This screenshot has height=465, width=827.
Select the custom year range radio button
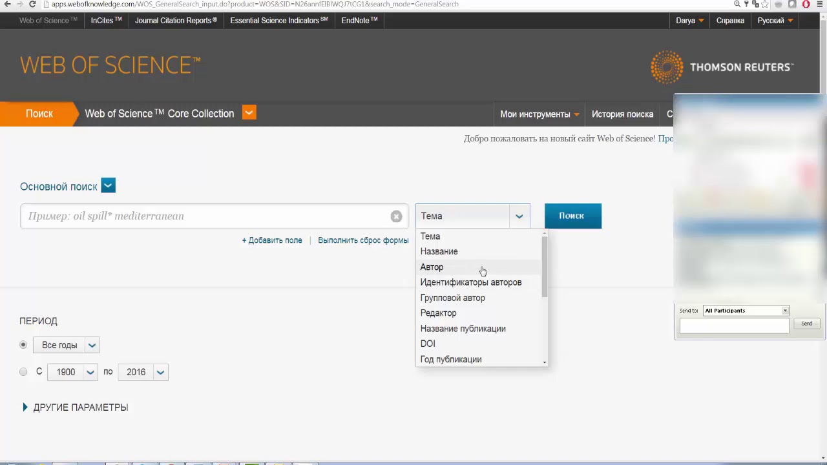[23, 372]
